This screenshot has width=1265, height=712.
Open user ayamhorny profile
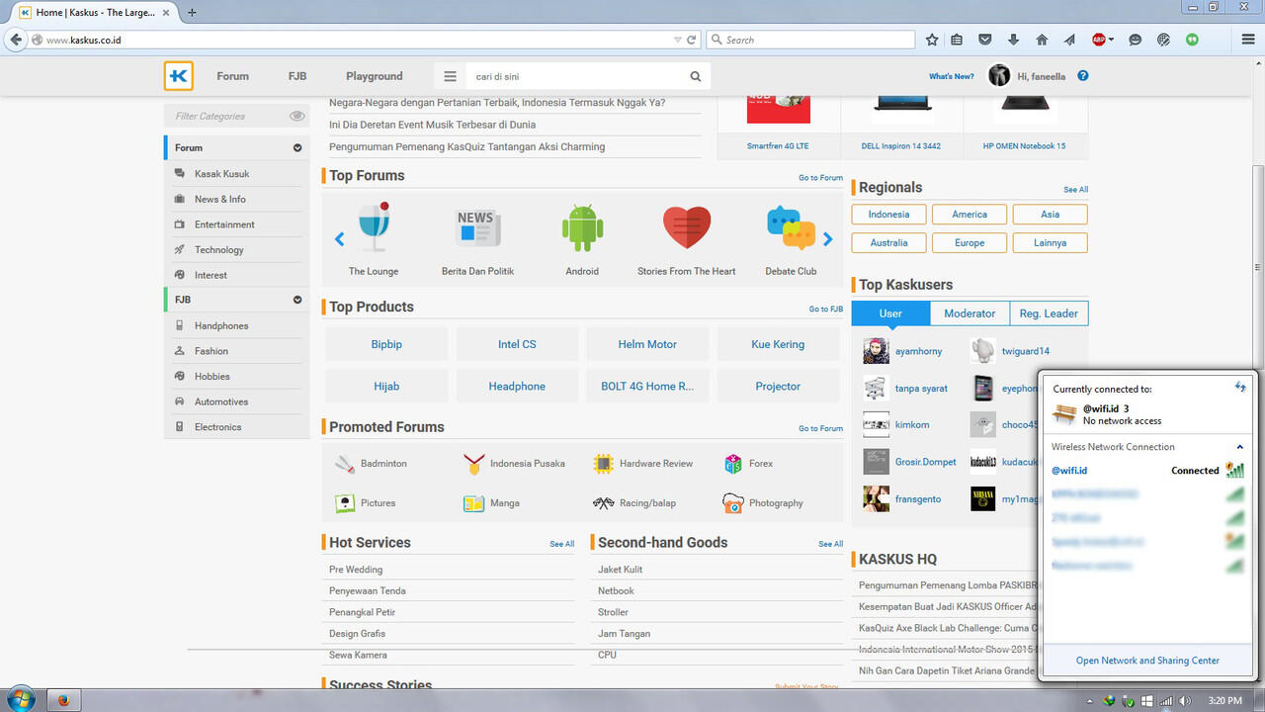(x=918, y=351)
